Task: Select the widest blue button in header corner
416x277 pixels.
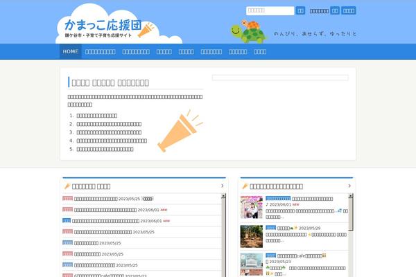Action: (x=349, y=10)
